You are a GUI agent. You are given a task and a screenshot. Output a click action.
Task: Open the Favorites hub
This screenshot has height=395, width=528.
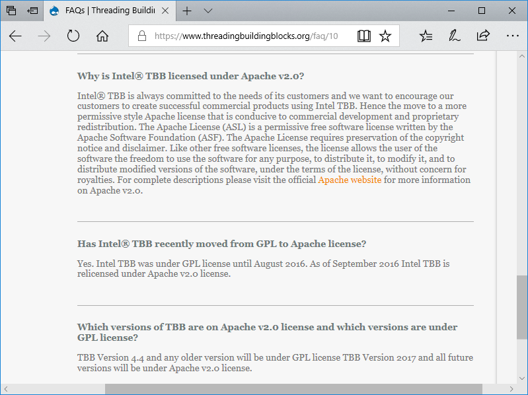click(426, 36)
